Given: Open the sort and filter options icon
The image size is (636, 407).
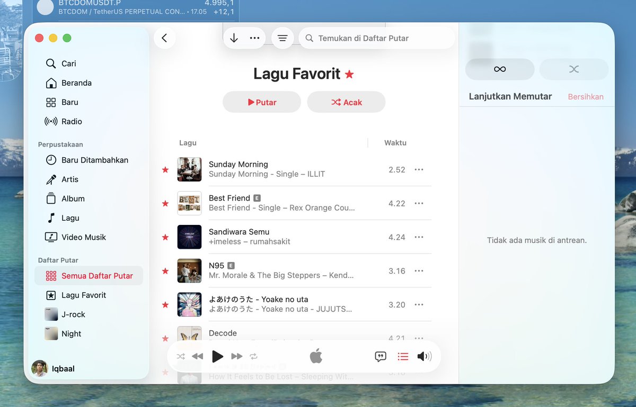Looking at the screenshot, I should (282, 38).
